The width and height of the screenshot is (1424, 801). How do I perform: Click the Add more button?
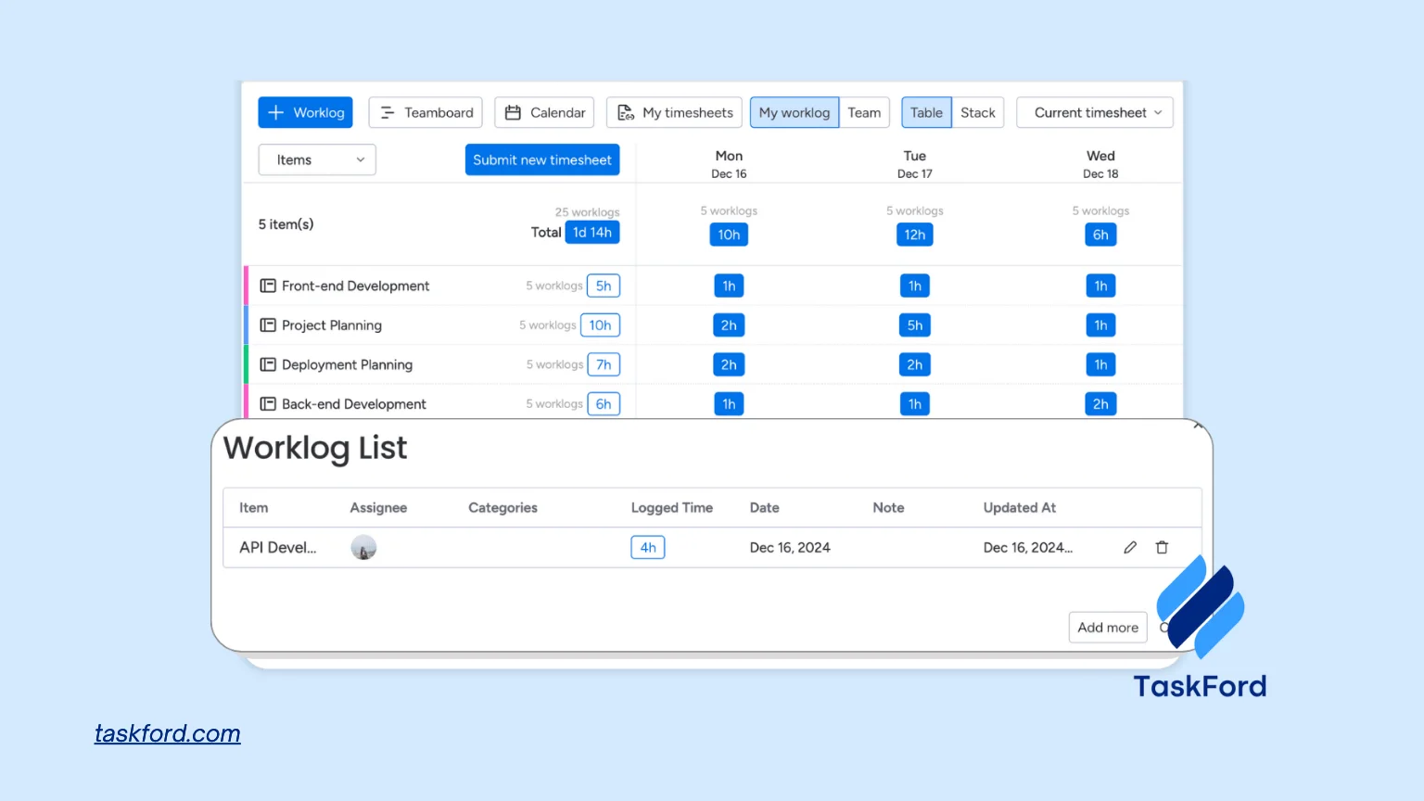click(x=1107, y=628)
